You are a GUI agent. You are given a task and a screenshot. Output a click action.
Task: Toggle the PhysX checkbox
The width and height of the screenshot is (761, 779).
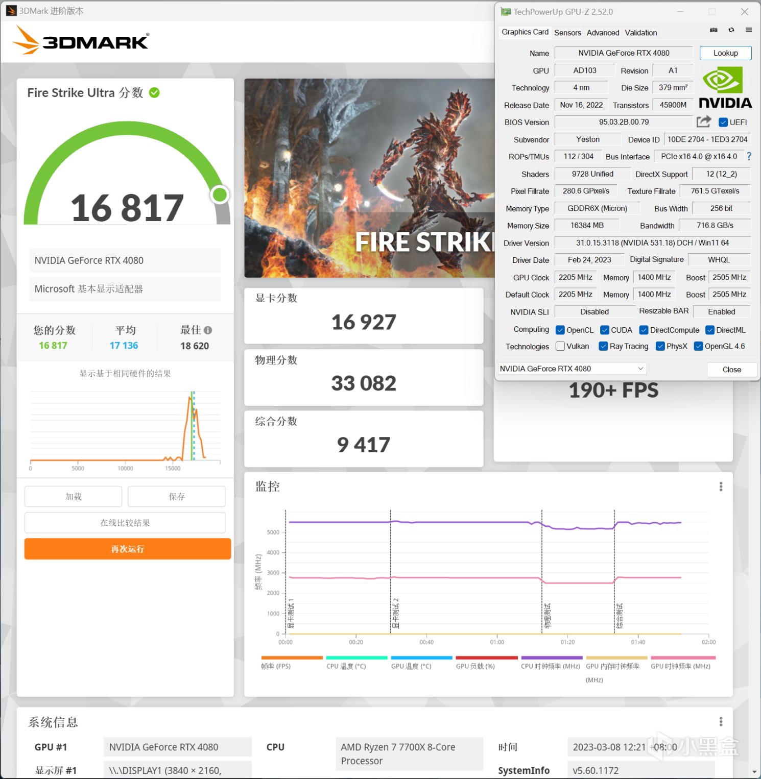pyautogui.click(x=660, y=346)
